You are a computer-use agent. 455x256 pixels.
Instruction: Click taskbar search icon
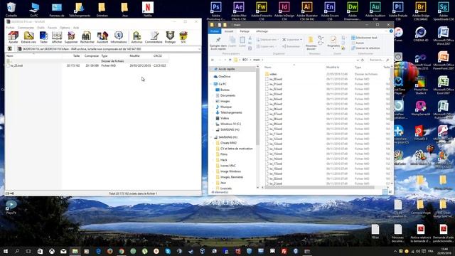pyautogui.click(x=17, y=251)
